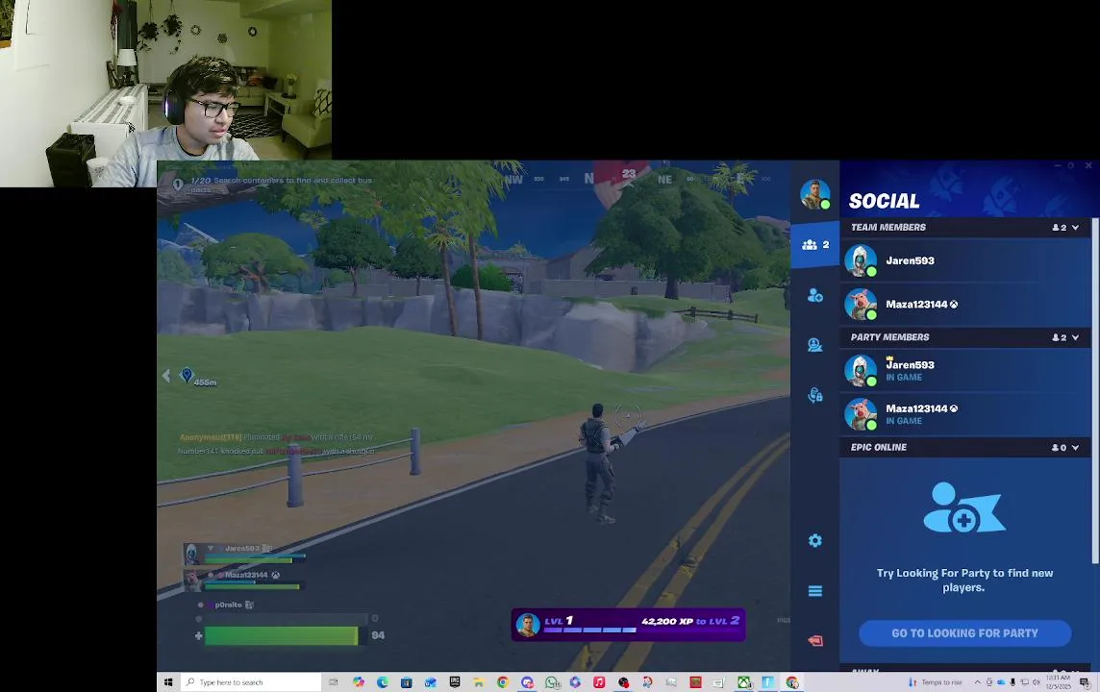Open the taskbar clock and date
Viewport: 1100px width, 692px height.
[x=1058, y=682]
